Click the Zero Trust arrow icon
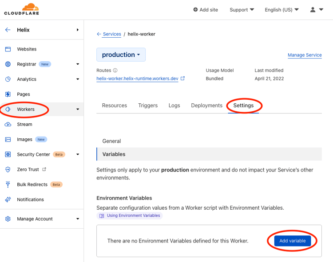 click(x=8, y=169)
